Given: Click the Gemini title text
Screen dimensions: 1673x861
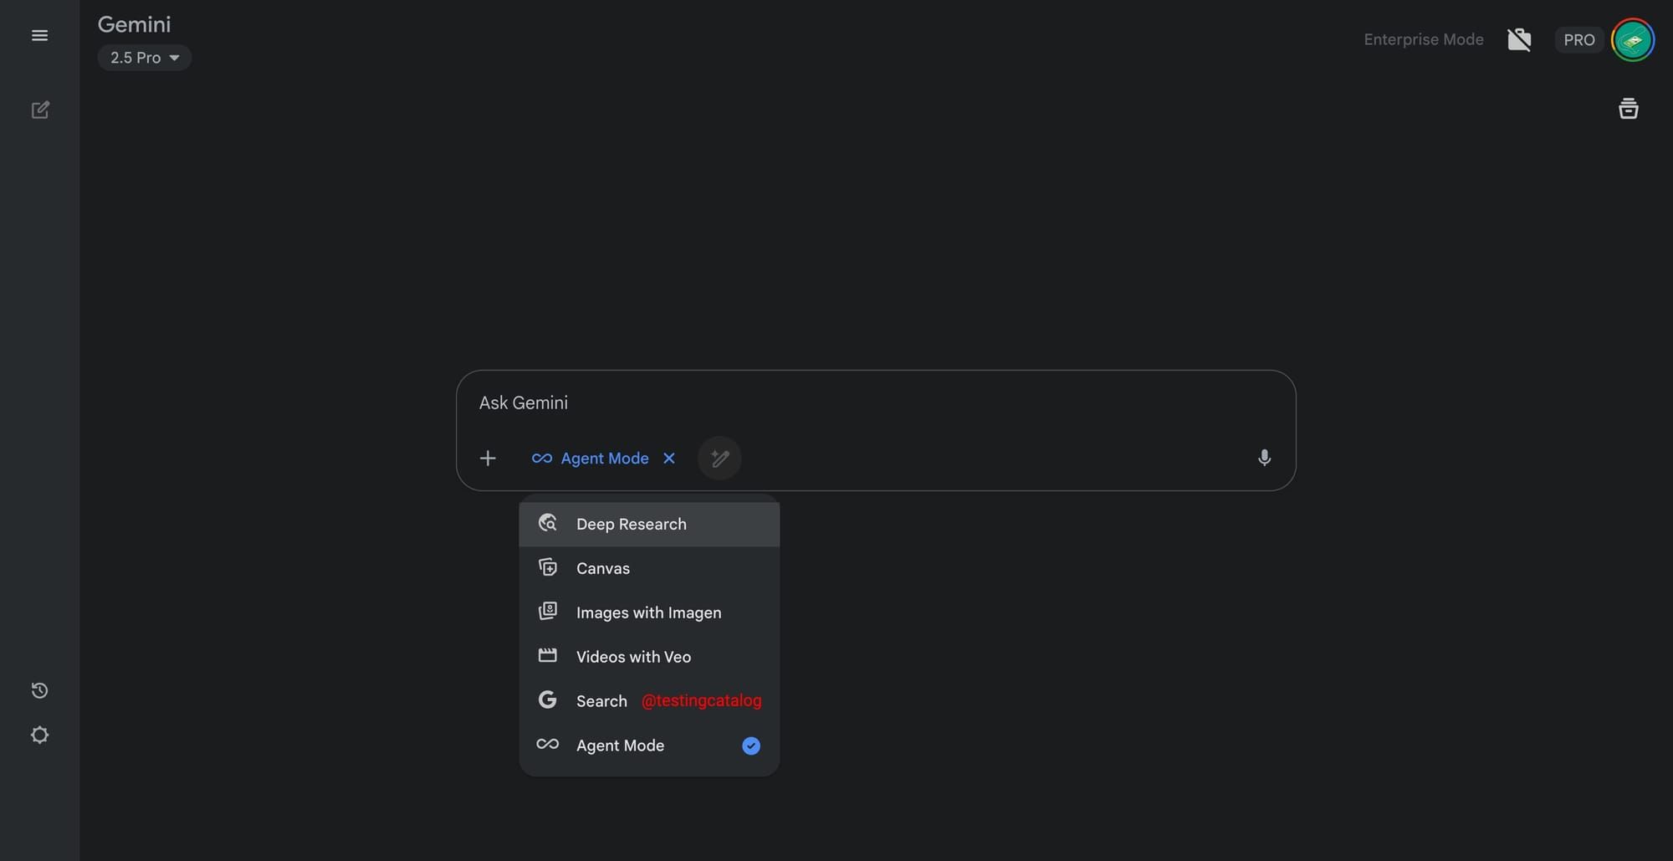Looking at the screenshot, I should click(x=134, y=24).
